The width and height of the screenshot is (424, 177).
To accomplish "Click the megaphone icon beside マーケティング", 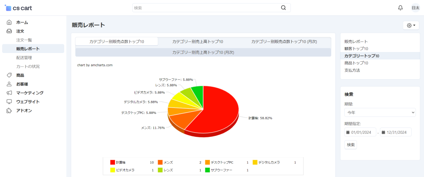I will (x=9, y=93).
